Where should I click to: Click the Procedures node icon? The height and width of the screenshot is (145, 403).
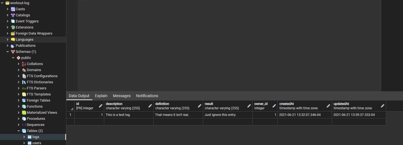pyautogui.click(x=24, y=119)
